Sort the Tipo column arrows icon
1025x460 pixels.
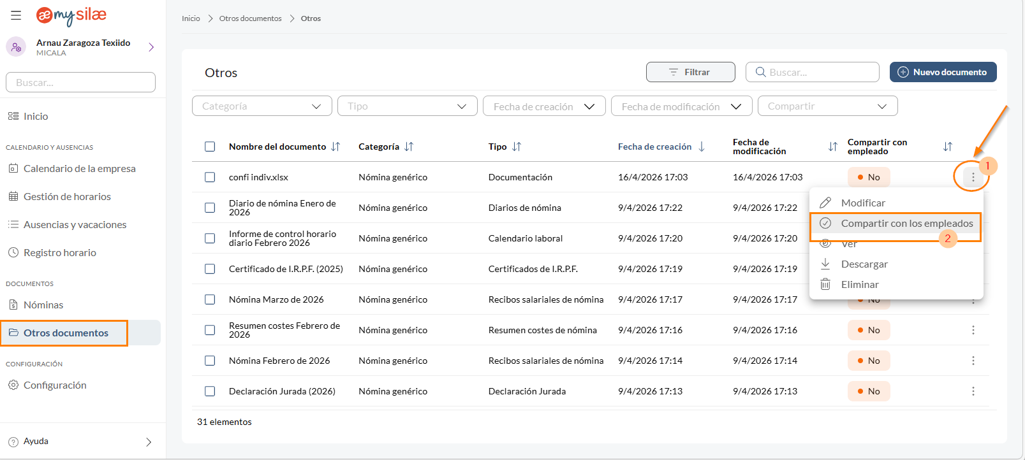(x=517, y=147)
